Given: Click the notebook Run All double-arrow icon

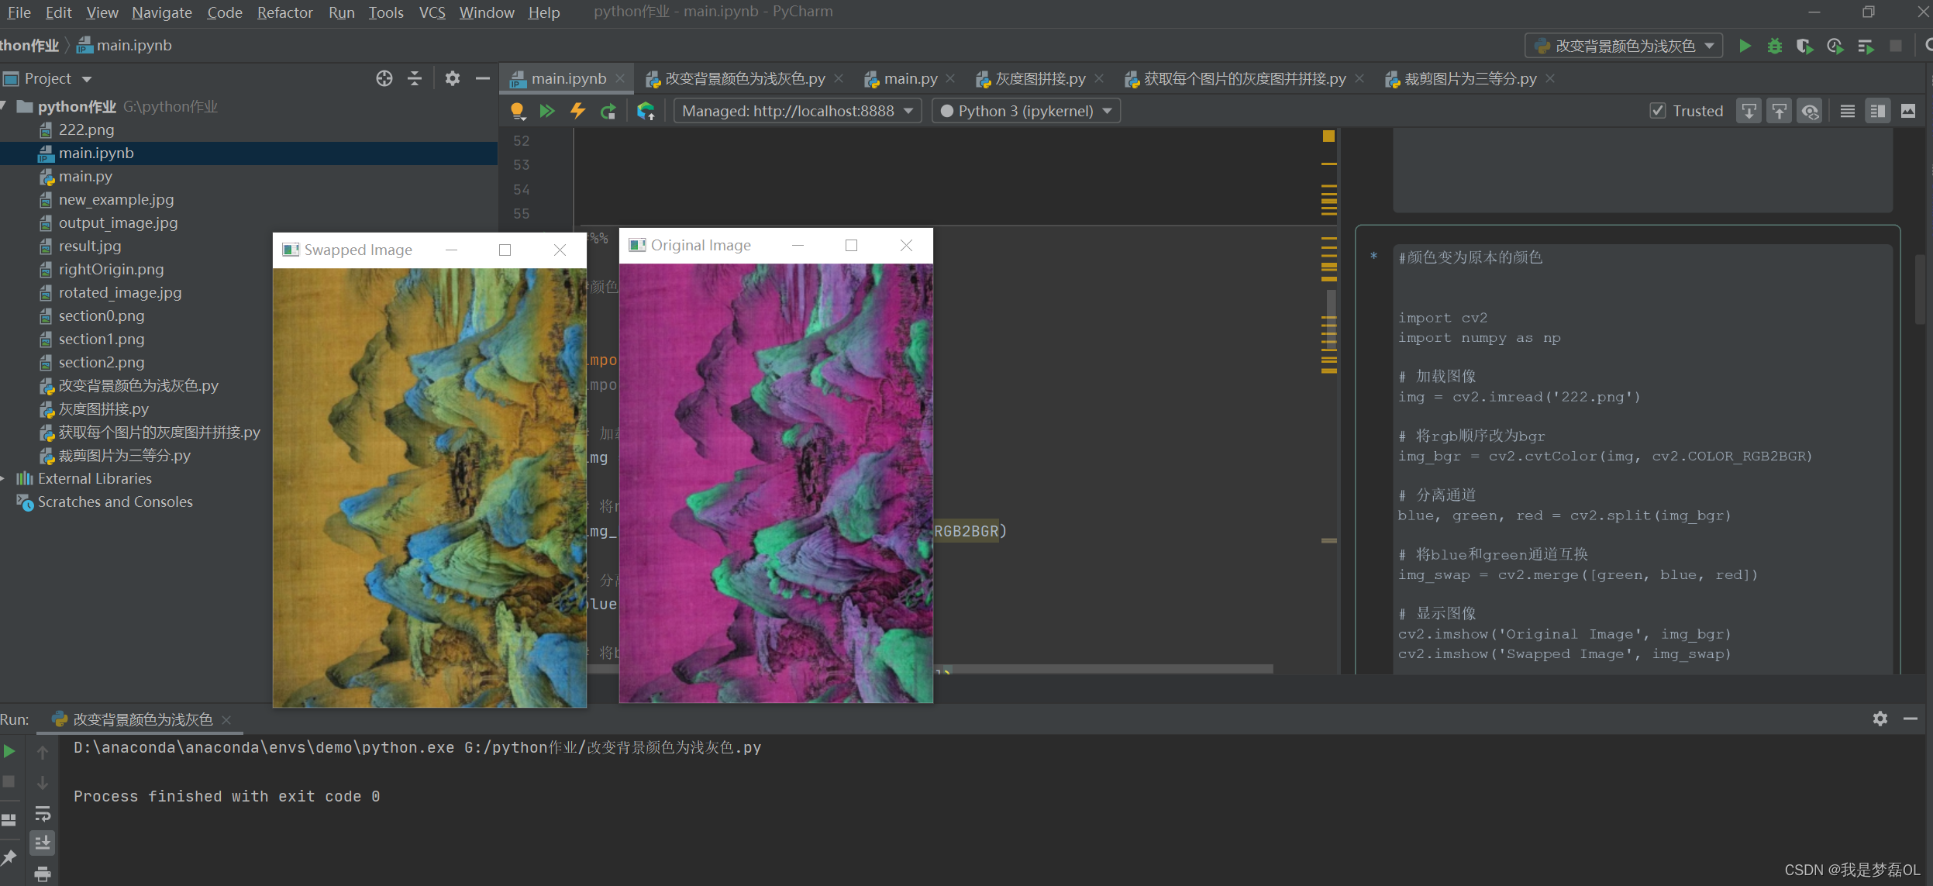Looking at the screenshot, I should pyautogui.click(x=547, y=111).
